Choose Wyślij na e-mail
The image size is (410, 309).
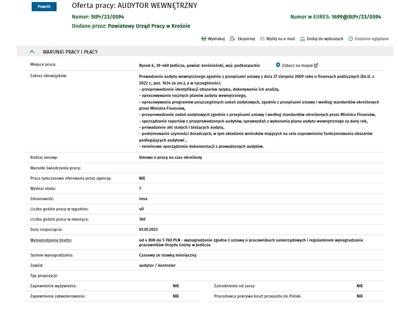280,39
